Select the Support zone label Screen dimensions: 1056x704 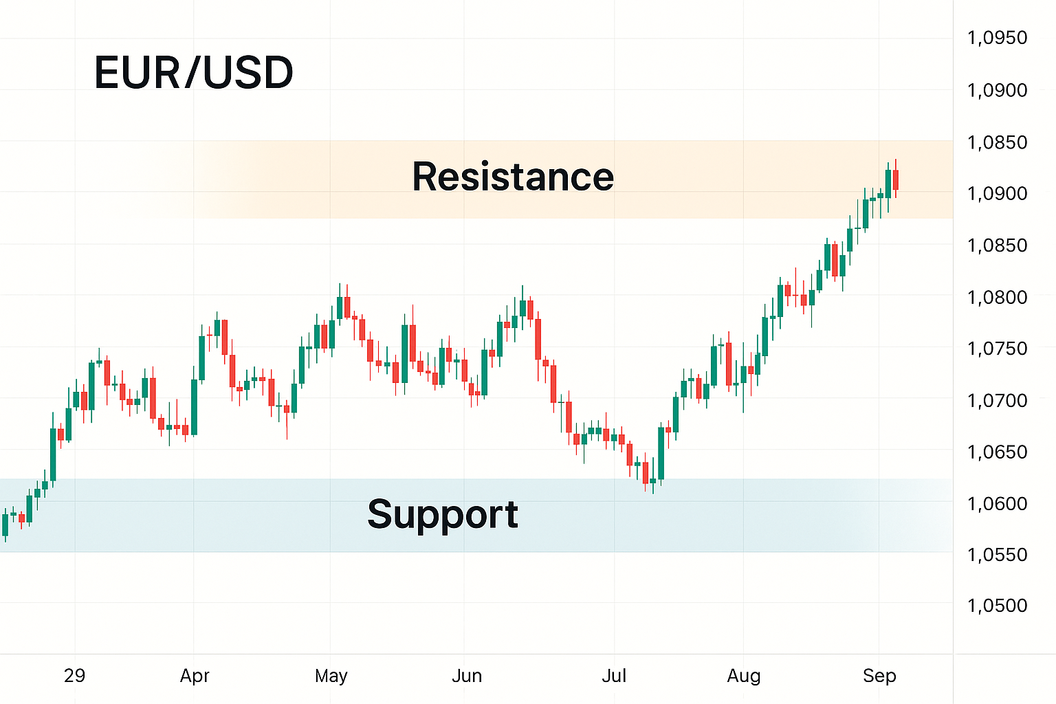click(x=442, y=514)
